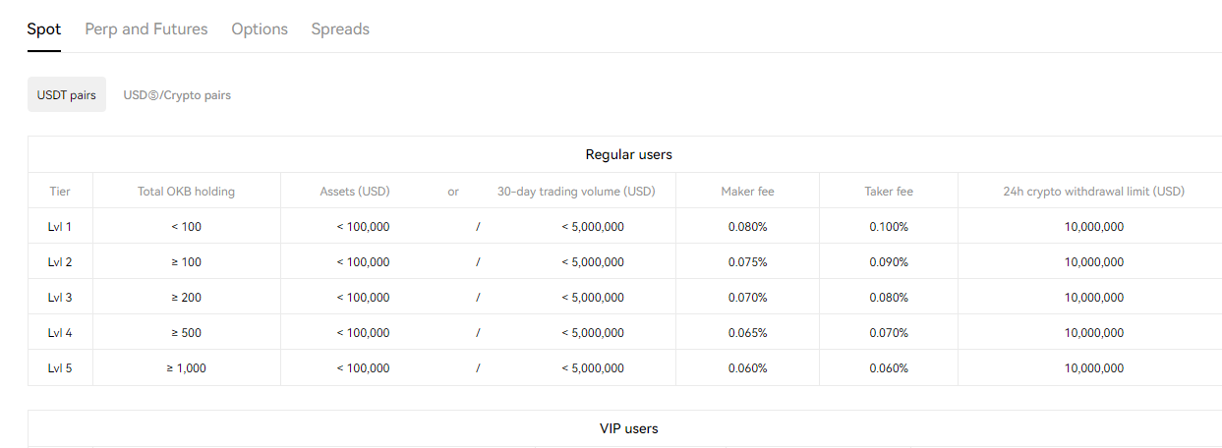Select the Lvl 3 tier cell
The height and width of the screenshot is (448, 1222).
[x=60, y=298]
